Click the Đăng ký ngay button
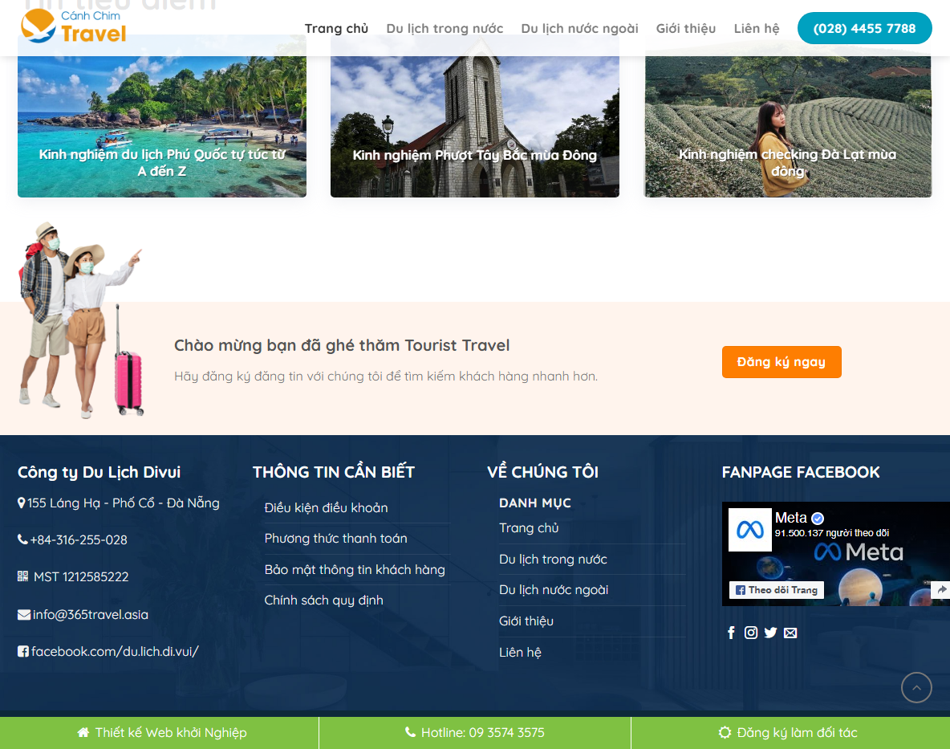Image resolution: width=950 pixels, height=749 pixels. coord(781,361)
